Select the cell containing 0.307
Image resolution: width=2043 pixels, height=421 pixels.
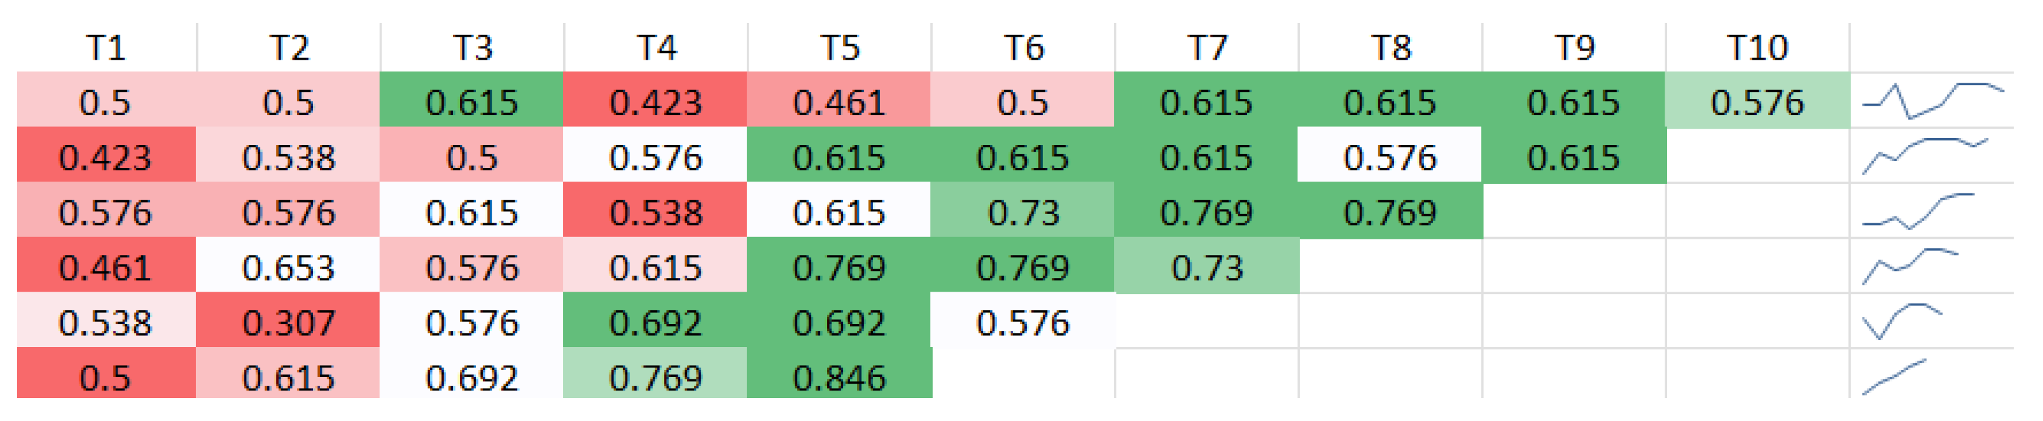tap(289, 322)
